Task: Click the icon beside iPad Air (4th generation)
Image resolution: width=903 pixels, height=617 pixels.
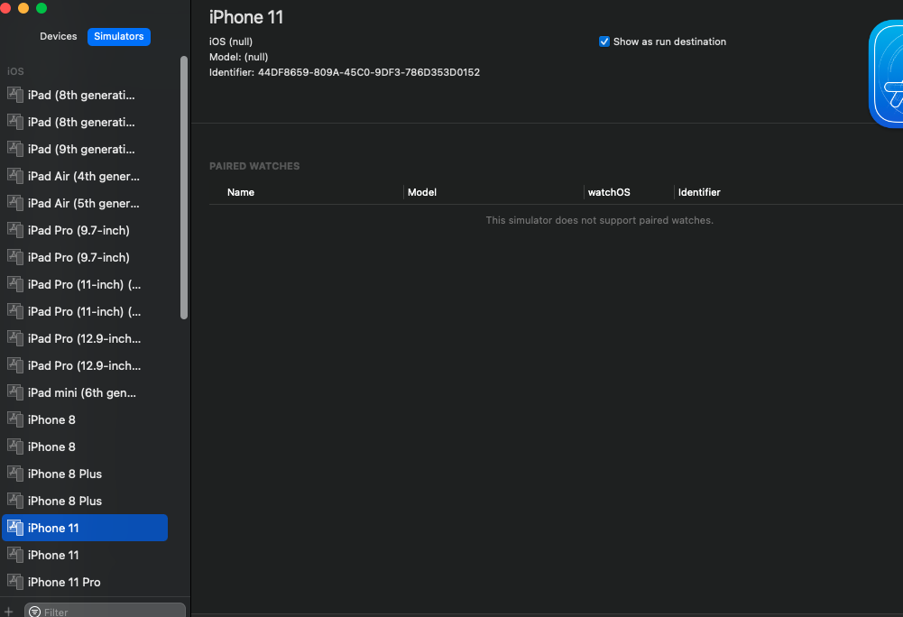Action: click(x=14, y=176)
